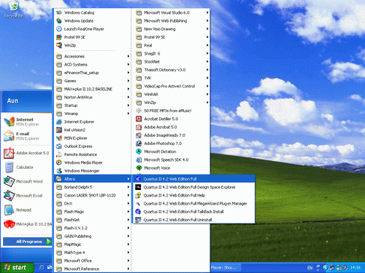Expand the ACD Systems submenu arrow
This screenshot has width=365, height=273.
(128, 65)
